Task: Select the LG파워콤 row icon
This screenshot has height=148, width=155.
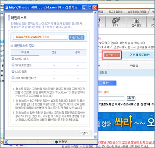Action: point(13,71)
